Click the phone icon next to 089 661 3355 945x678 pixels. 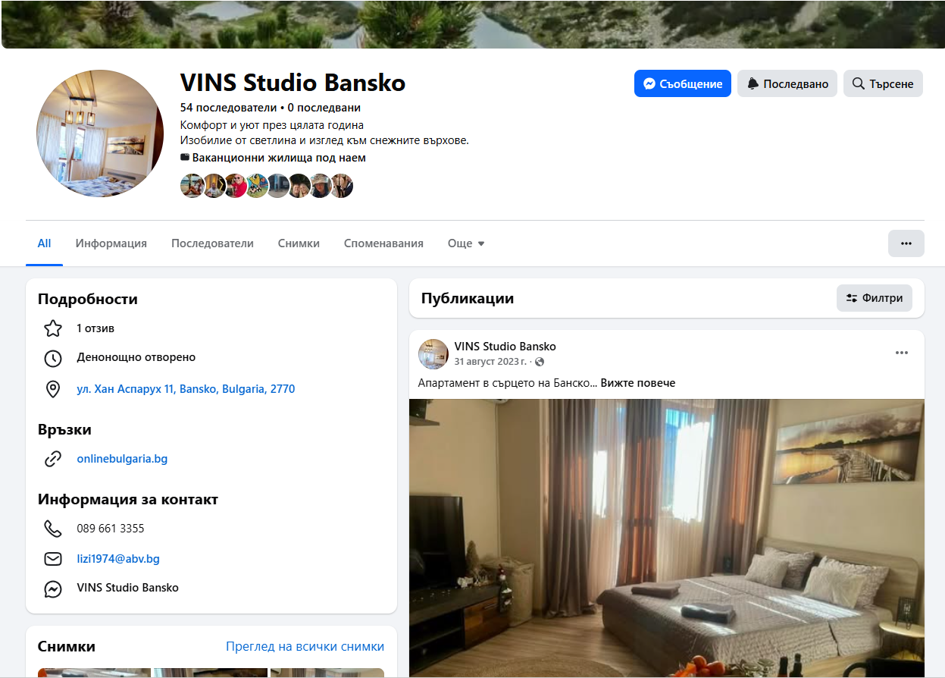[x=52, y=529]
